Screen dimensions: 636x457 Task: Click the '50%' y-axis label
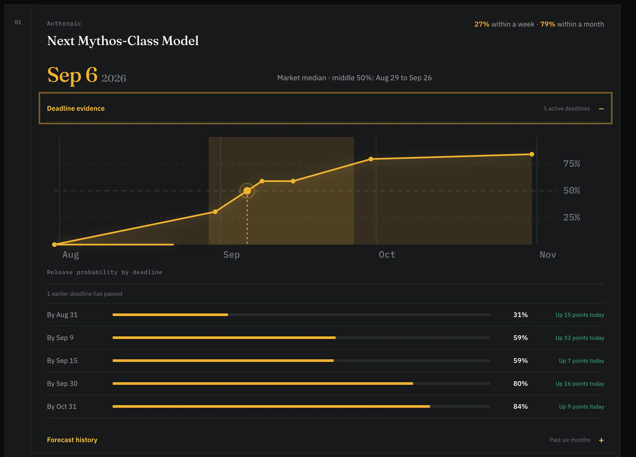572,191
